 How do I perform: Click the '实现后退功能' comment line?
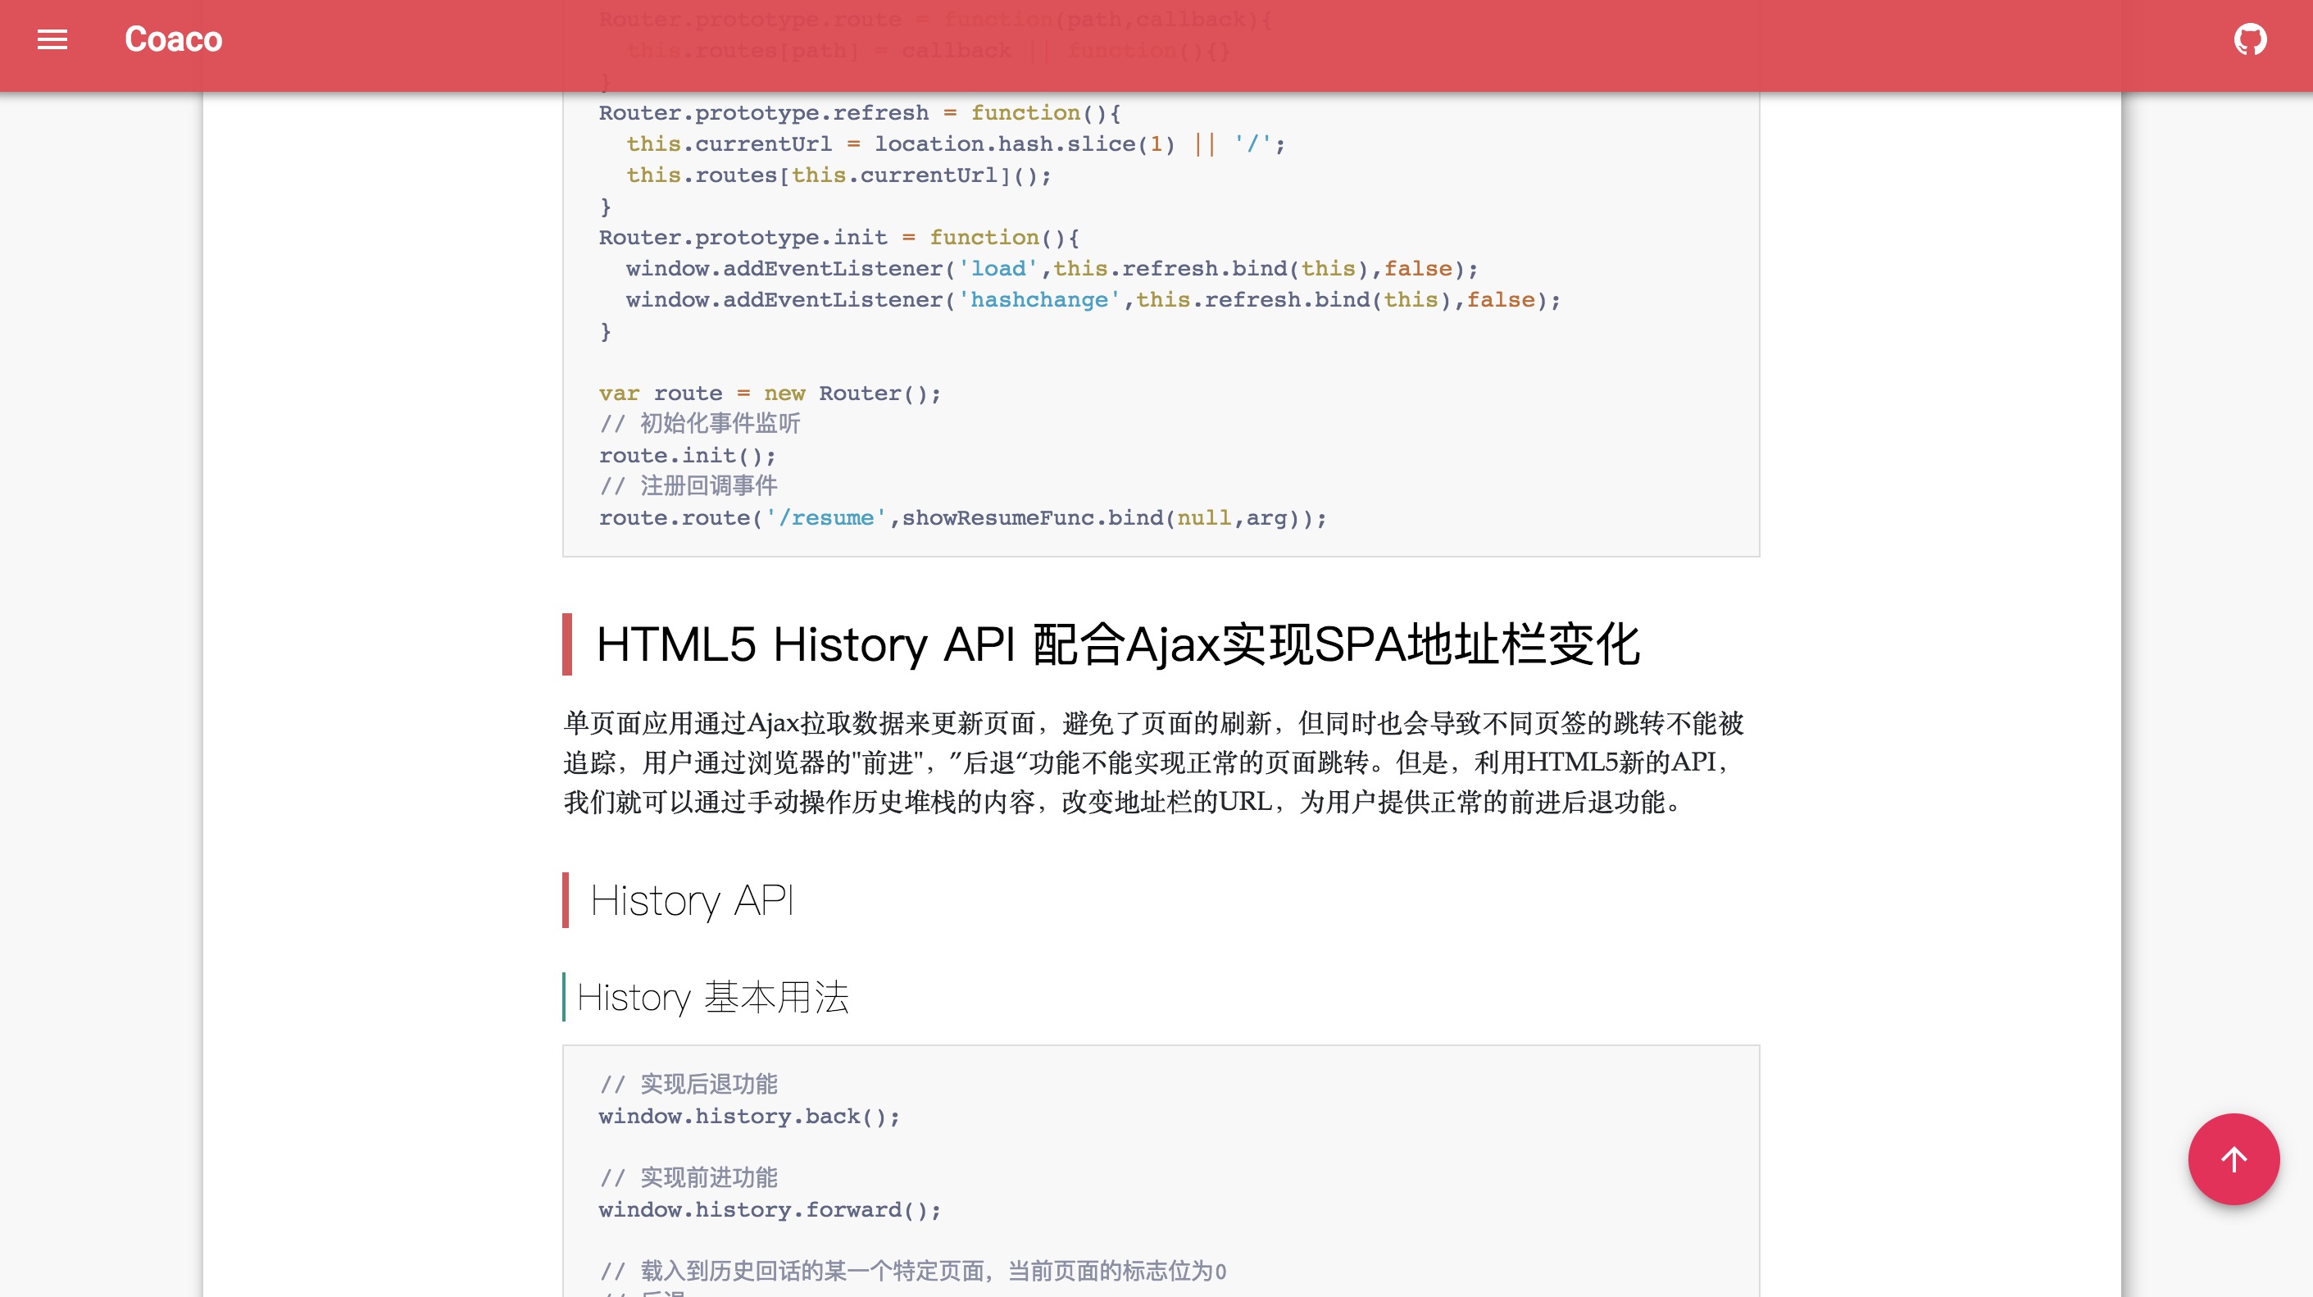(707, 1084)
